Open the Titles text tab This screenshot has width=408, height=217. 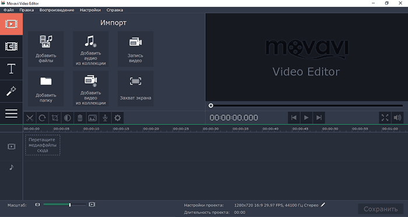click(11, 69)
